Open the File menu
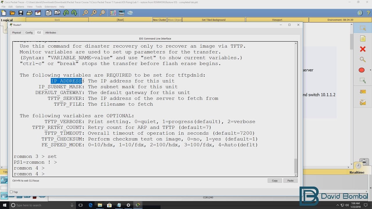The image size is (372, 209). tap(3, 7)
